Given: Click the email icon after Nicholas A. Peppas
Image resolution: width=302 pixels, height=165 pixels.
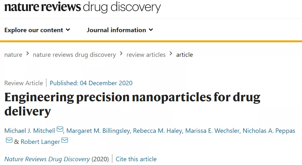Looking at the screenshot, I should (x=9, y=140).
